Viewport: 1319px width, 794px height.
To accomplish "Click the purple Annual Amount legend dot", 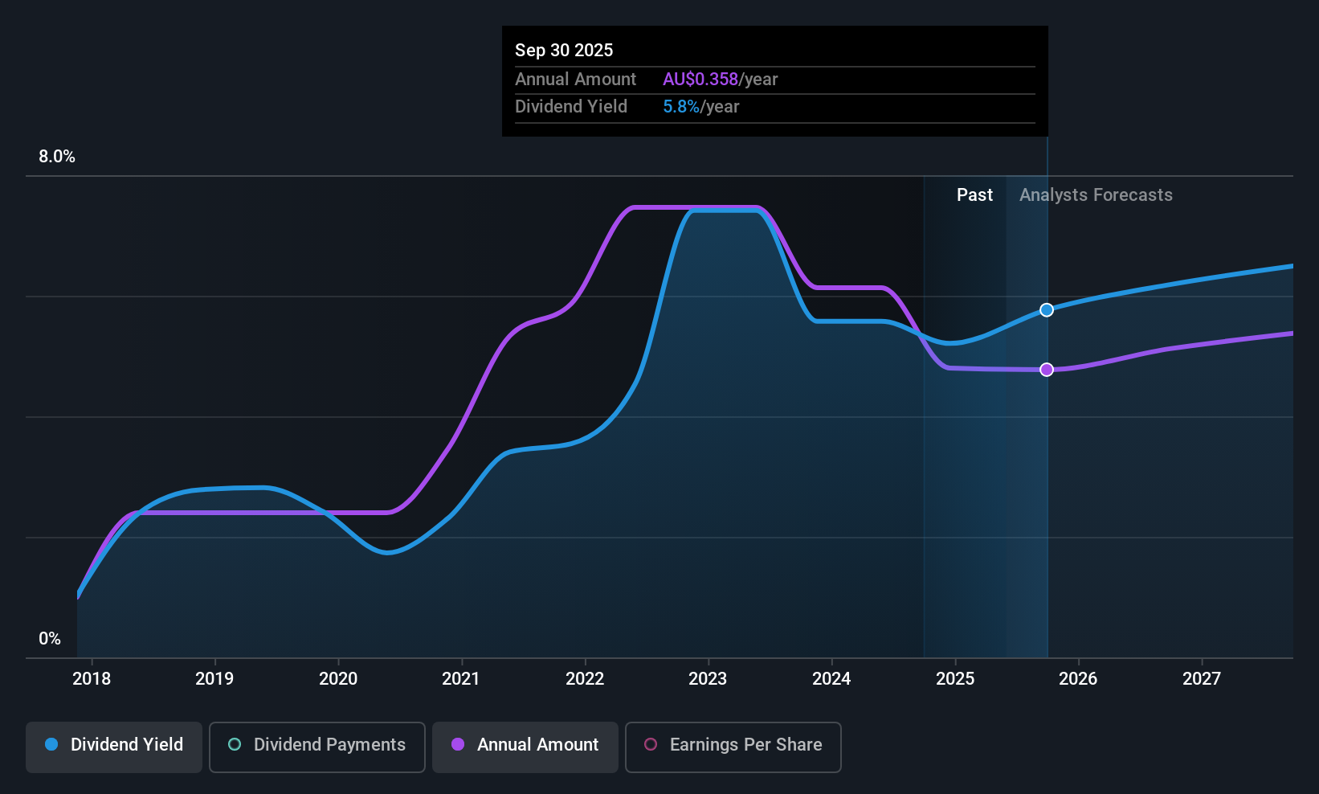I will (458, 744).
